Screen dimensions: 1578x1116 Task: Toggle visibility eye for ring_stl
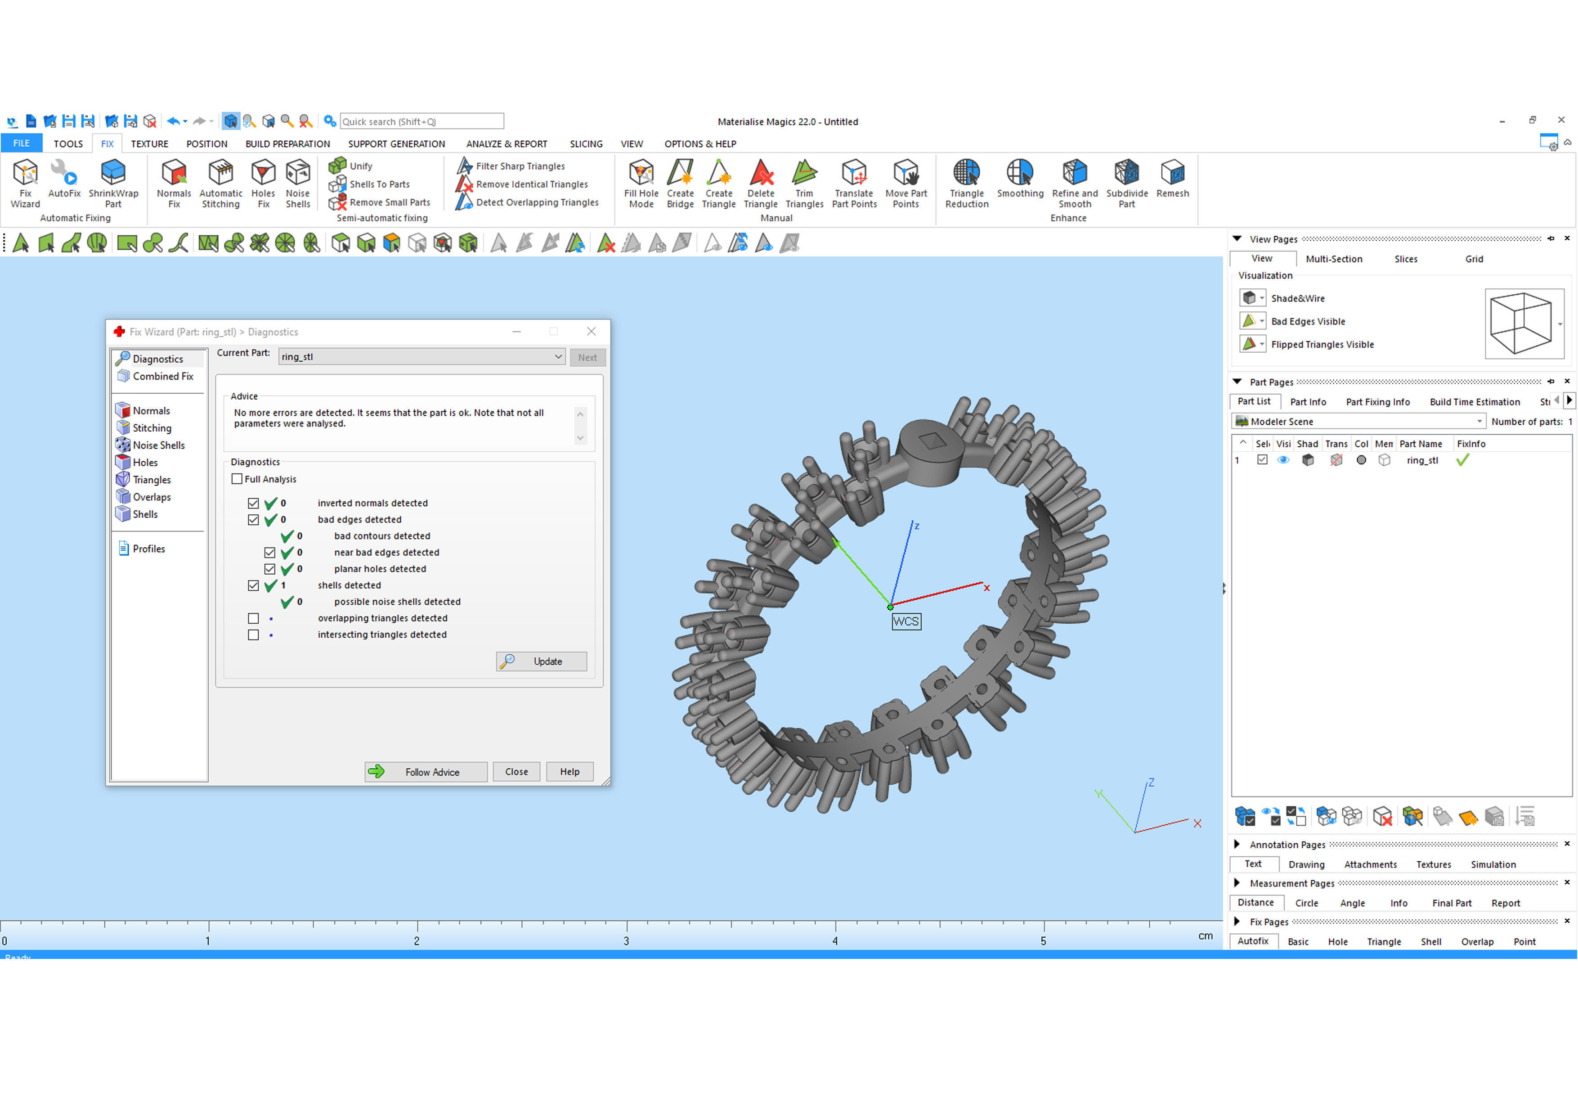[1283, 461]
